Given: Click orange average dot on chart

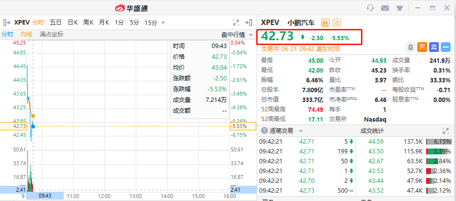Looking at the screenshot, I should 33,116.
